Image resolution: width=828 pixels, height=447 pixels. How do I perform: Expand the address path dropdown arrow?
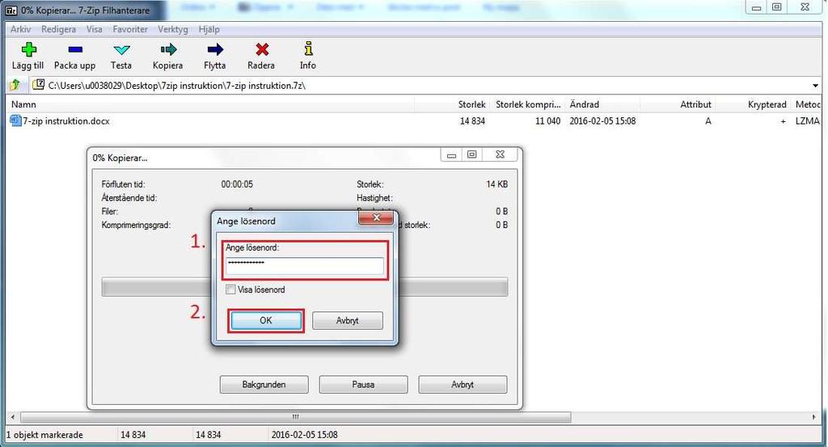tap(815, 86)
